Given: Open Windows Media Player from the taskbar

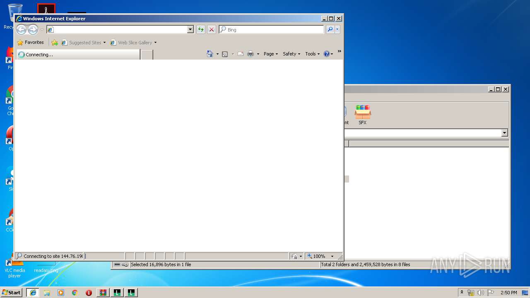Looking at the screenshot, I should (x=61, y=293).
